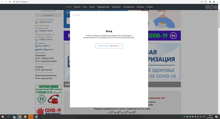Open the Подразделения menu item

103,7
